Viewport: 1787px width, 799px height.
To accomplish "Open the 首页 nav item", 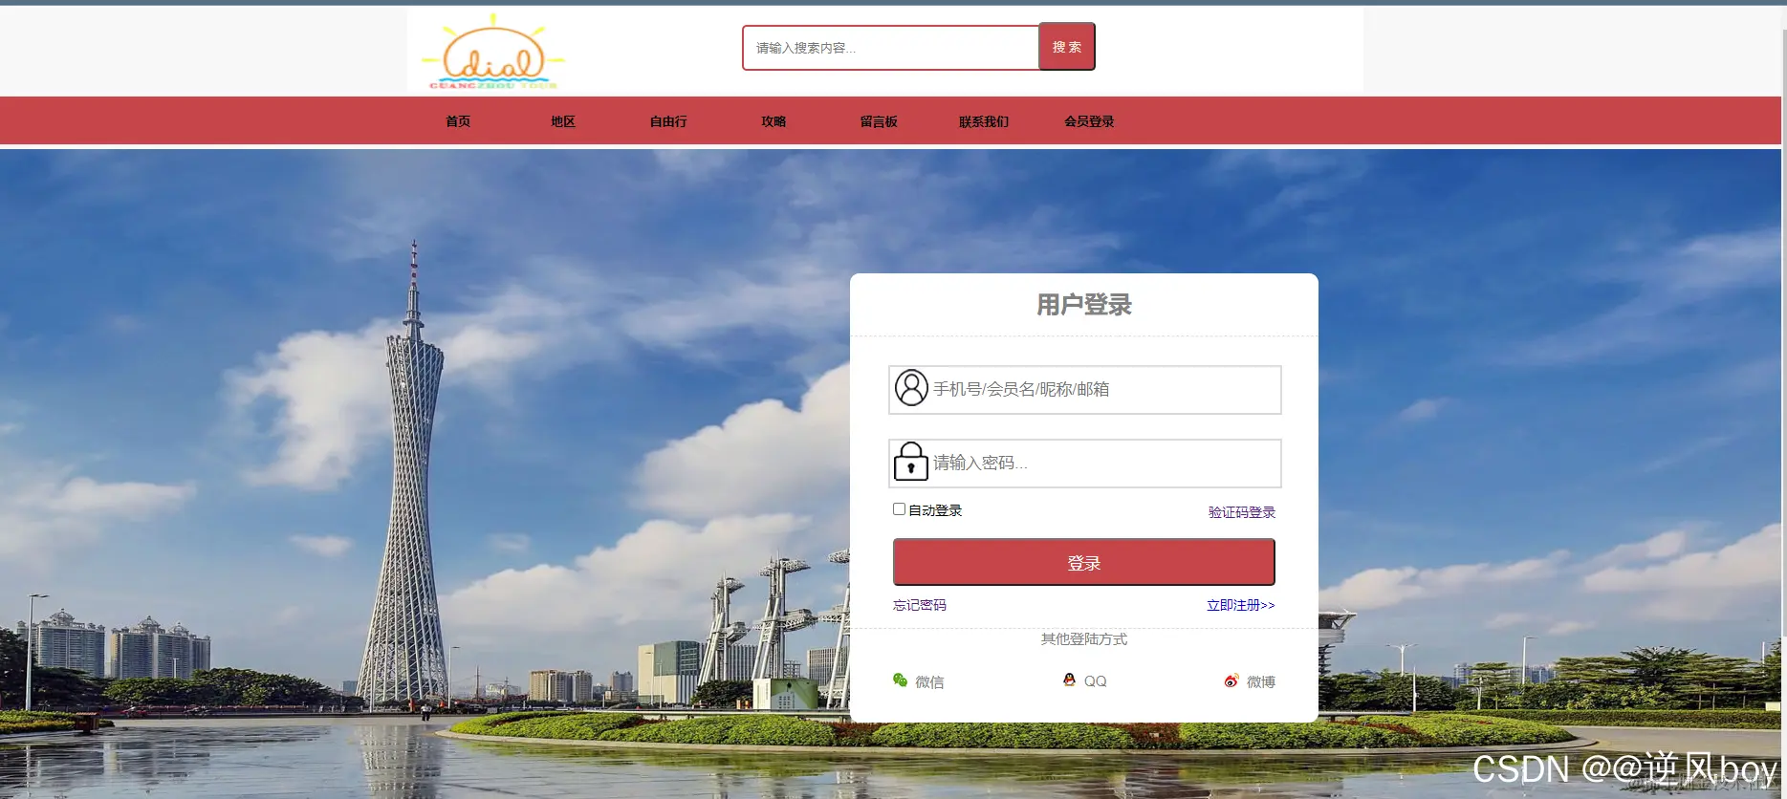I will (x=458, y=121).
